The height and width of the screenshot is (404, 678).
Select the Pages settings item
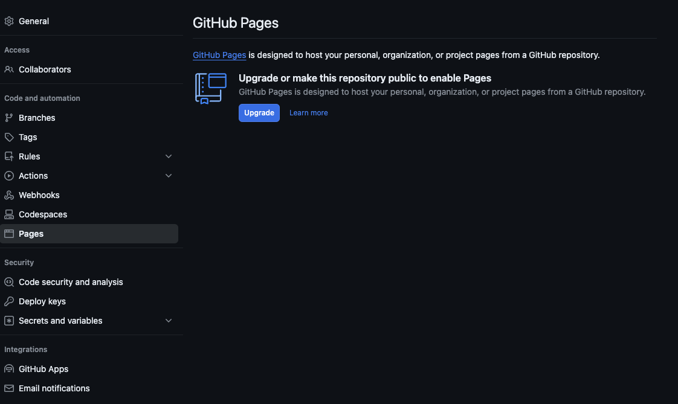click(x=89, y=234)
